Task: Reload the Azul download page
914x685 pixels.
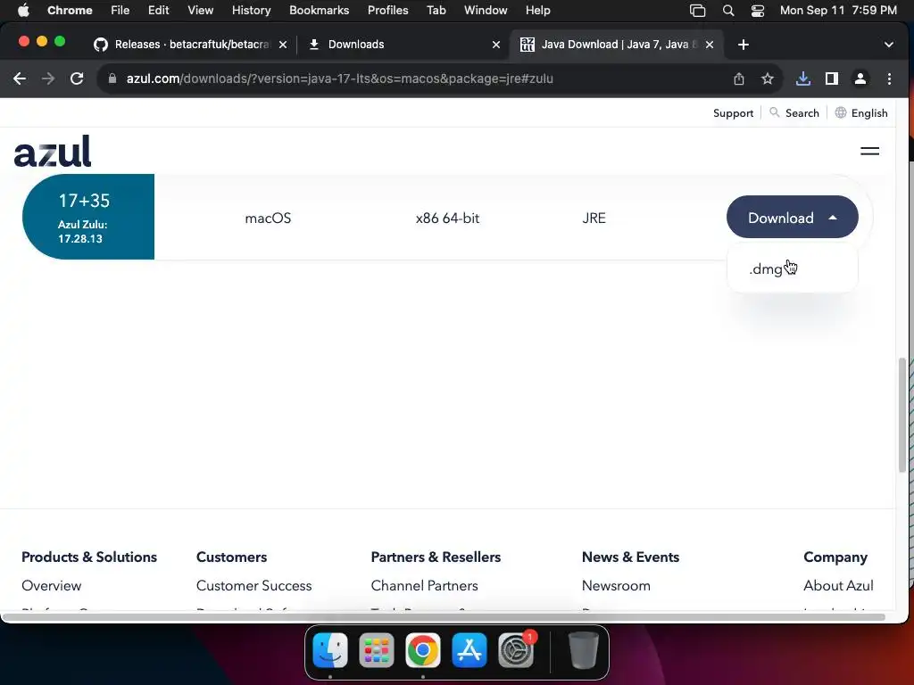Action: click(77, 78)
